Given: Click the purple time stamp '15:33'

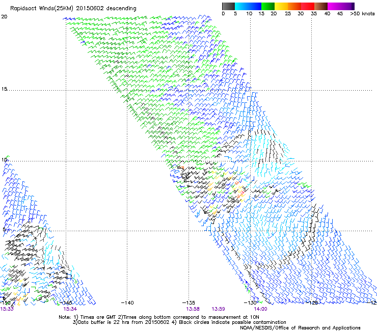Looking at the screenshot, I should pyautogui.click(x=7, y=309).
